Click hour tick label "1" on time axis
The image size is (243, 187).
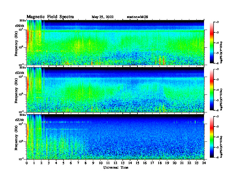(34, 163)
